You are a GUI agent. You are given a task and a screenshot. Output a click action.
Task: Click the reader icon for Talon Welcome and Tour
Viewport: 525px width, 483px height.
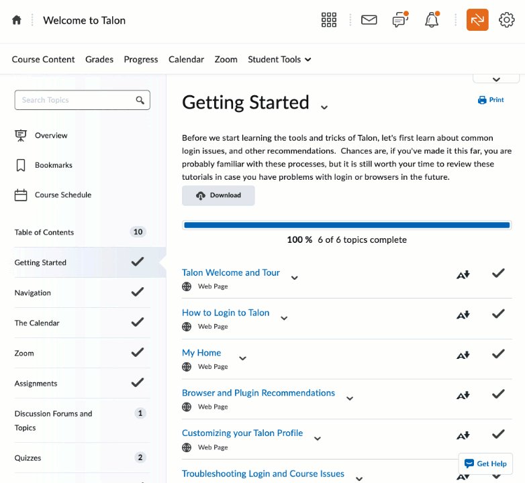[x=463, y=274]
